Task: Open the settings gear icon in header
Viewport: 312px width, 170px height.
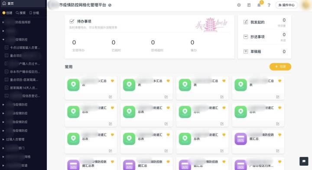Action: [239, 5]
